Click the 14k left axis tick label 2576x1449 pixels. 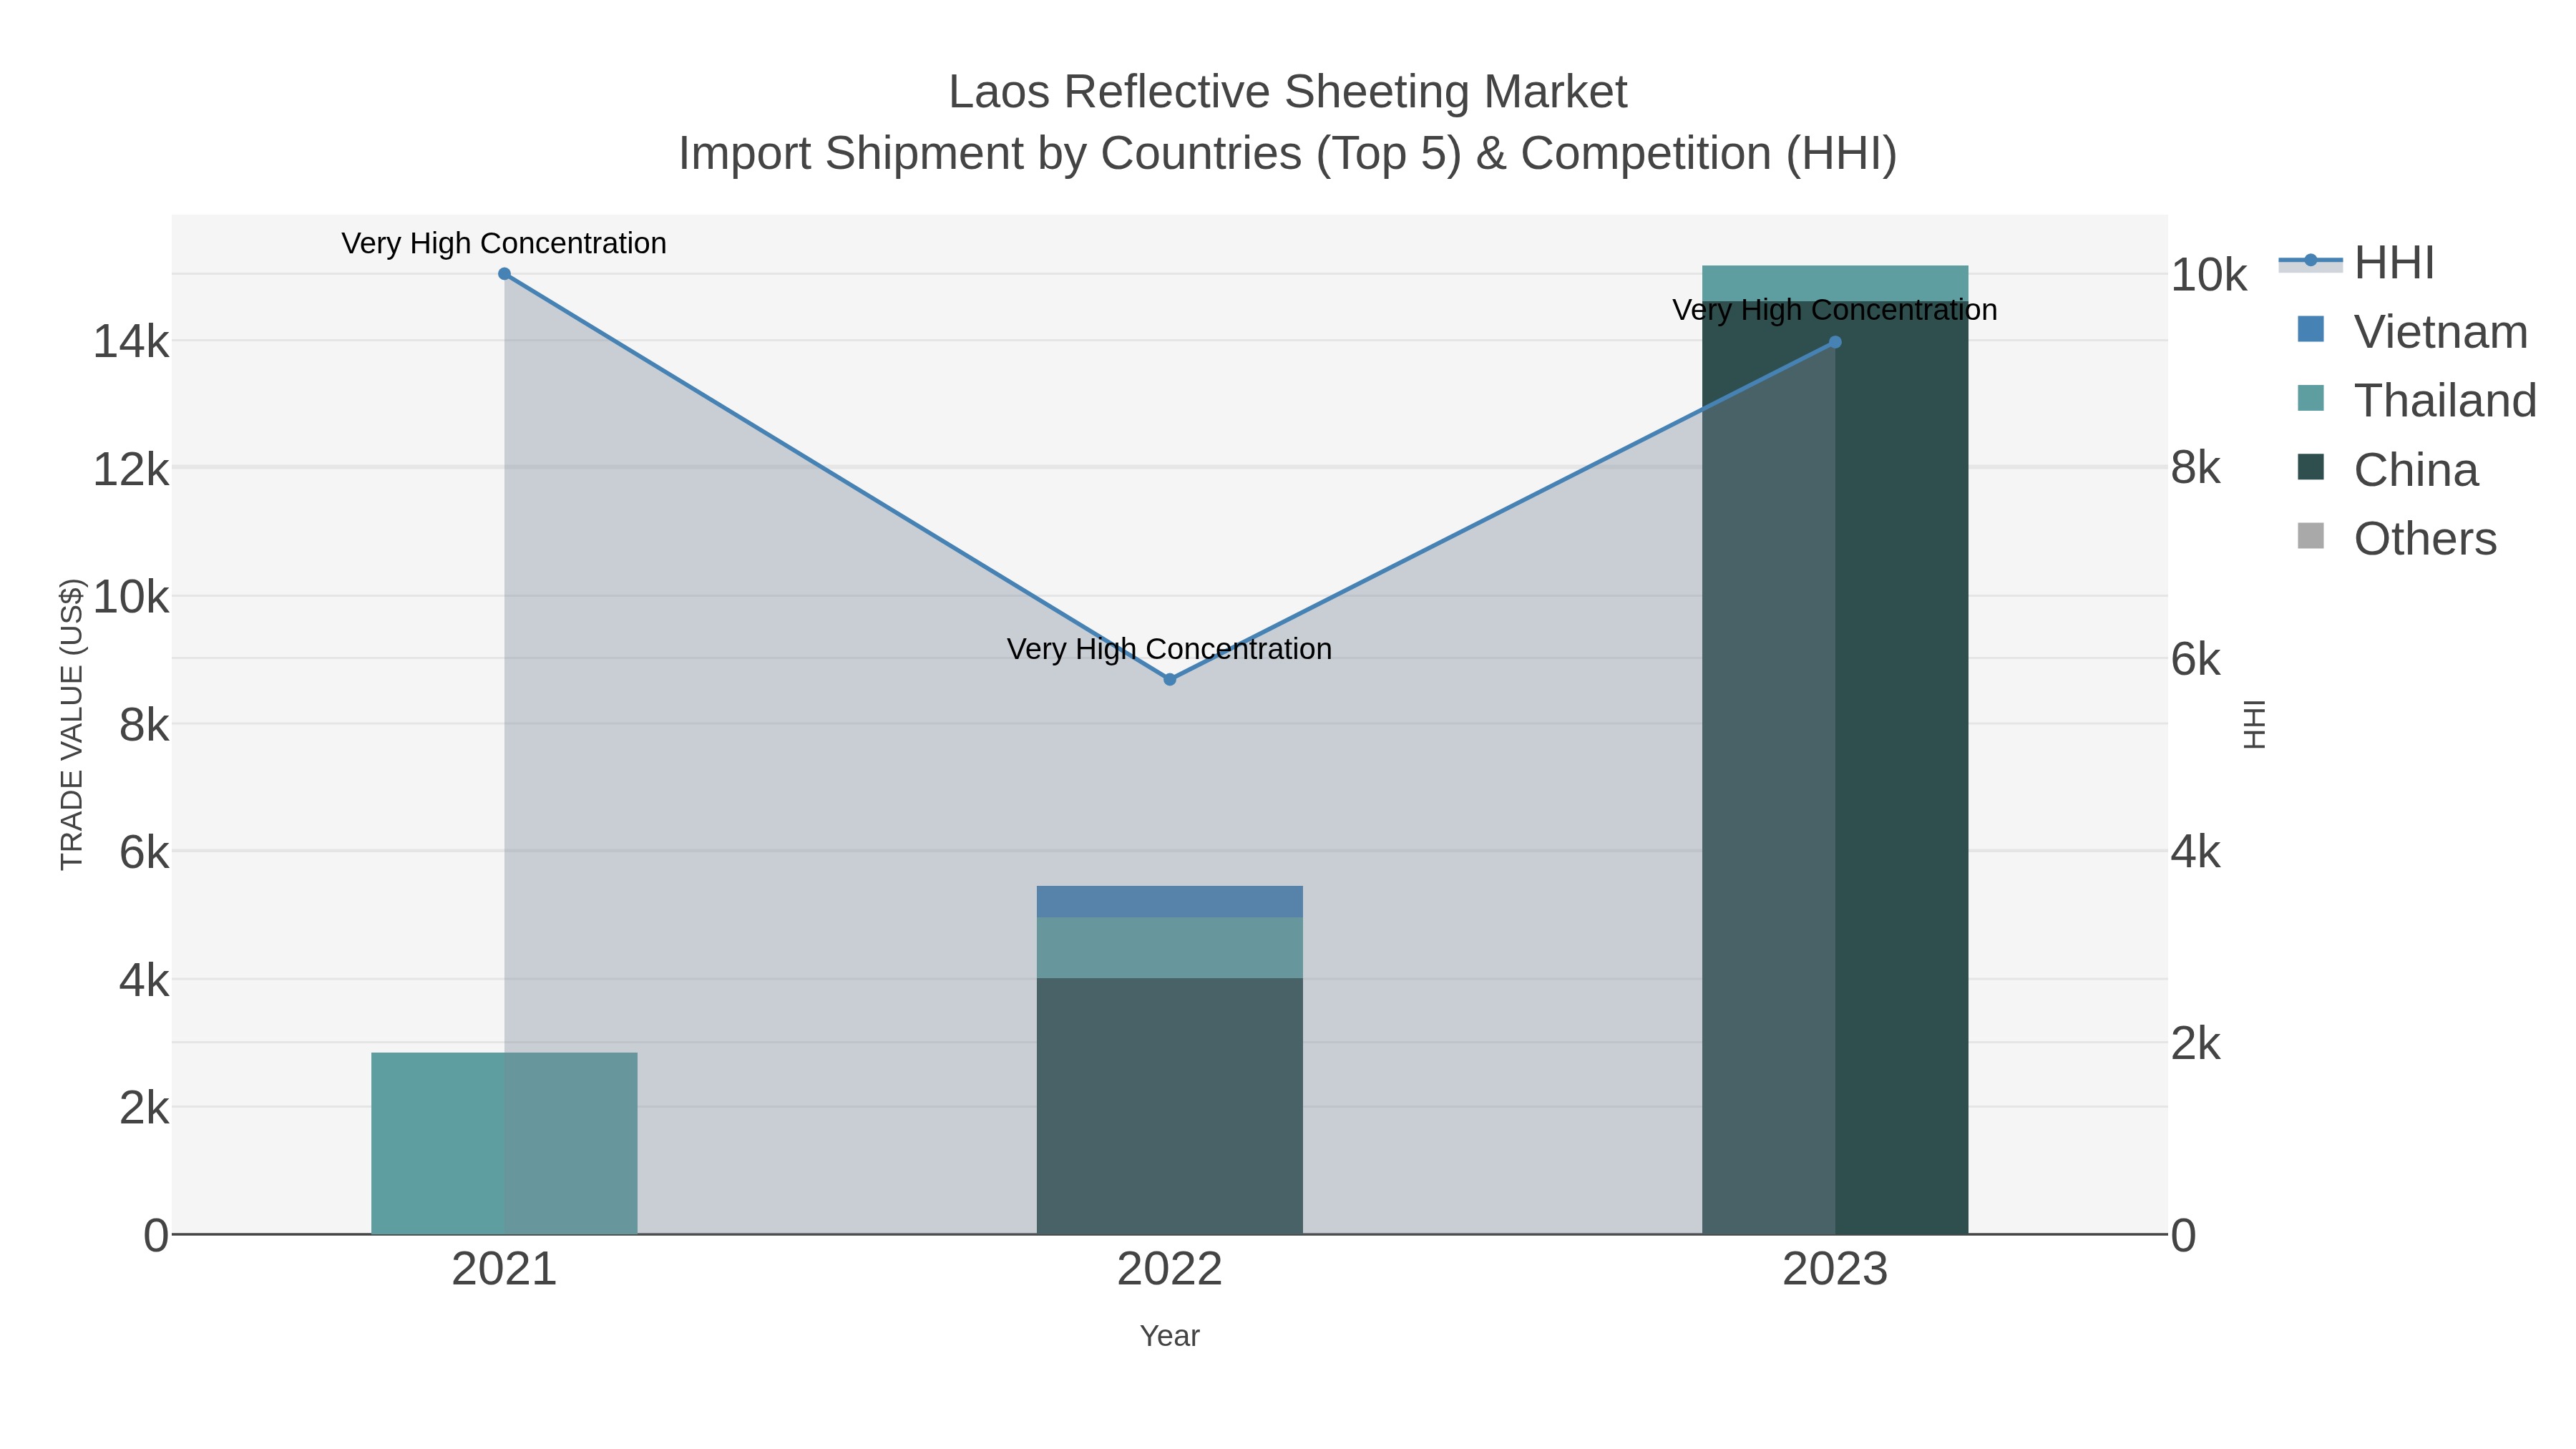click(x=131, y=342)
